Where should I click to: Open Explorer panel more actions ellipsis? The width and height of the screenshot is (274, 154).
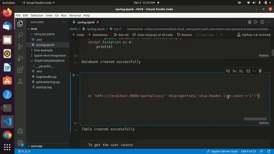coord(64,22)
